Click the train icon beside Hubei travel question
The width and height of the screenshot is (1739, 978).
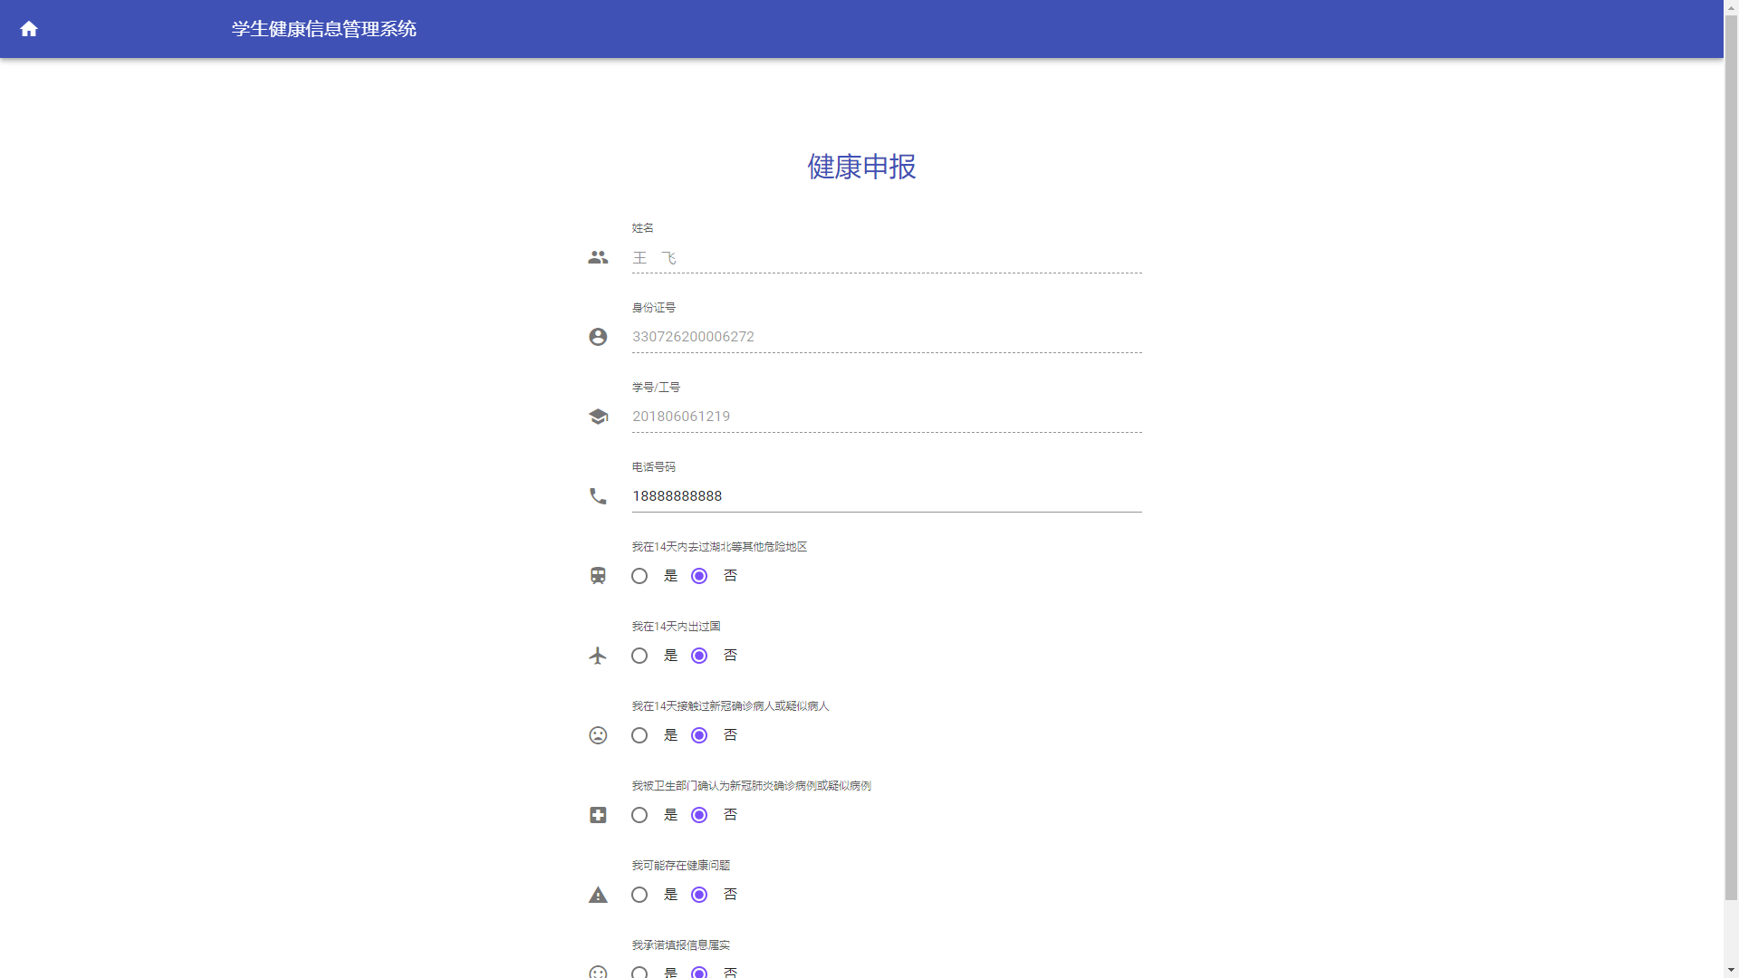click(x=598, y=576)
